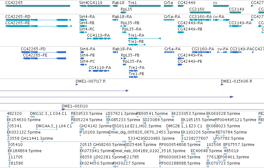Open the CG42265-PE protein label

[35, 55]
